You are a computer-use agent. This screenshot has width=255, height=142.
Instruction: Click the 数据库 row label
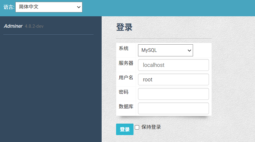click(x=126, y=106)
